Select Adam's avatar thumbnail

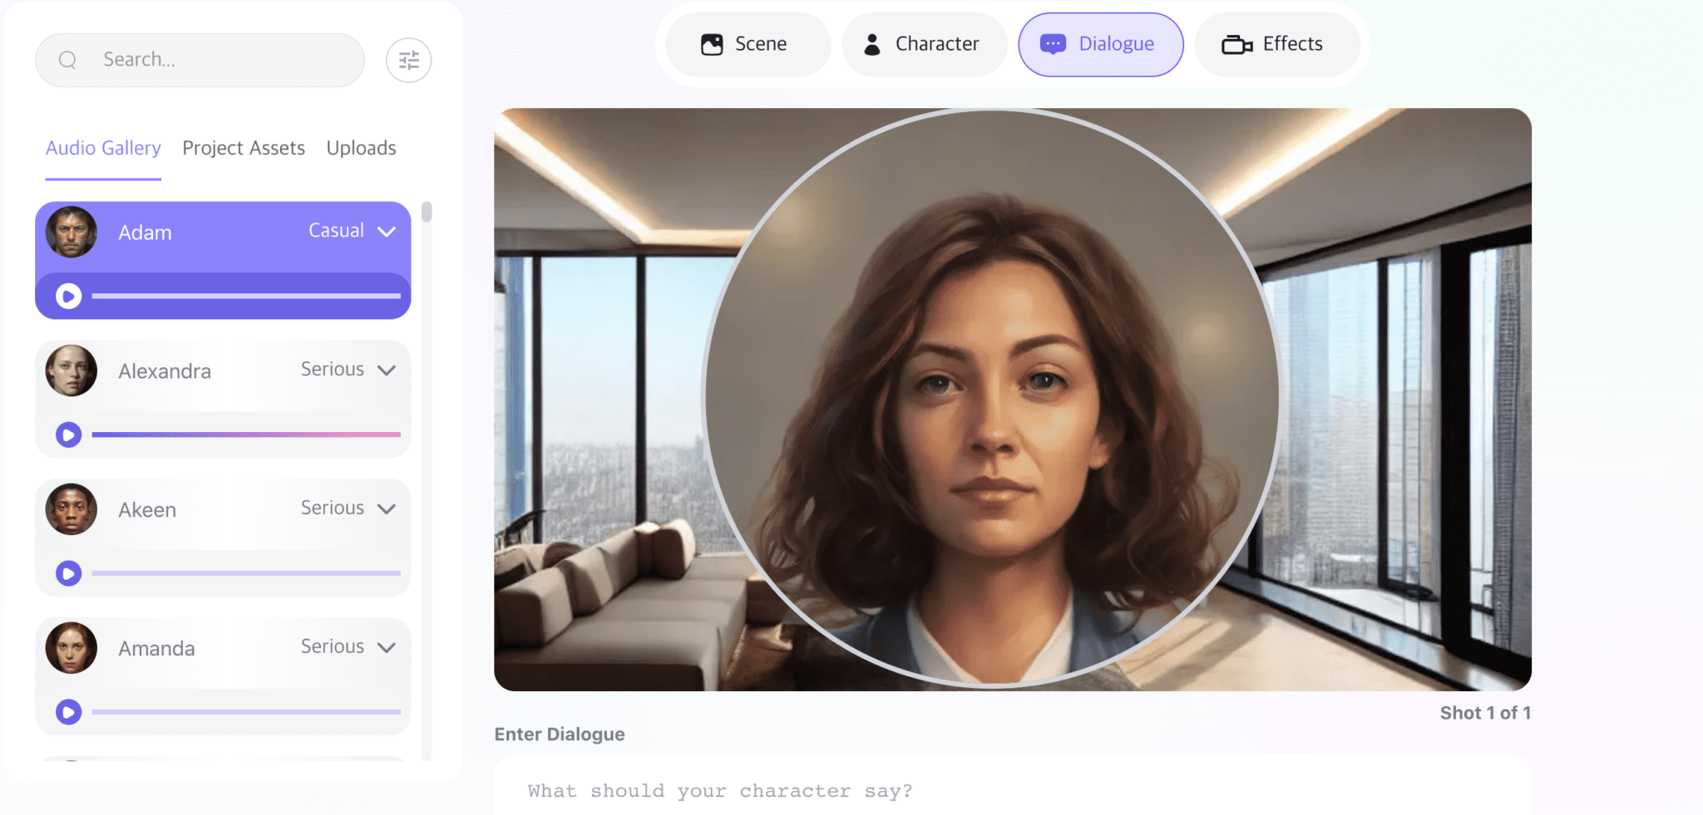point(72,232)
